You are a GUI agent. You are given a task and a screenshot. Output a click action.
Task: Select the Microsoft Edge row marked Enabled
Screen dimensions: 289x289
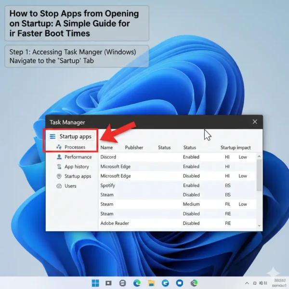177,167
